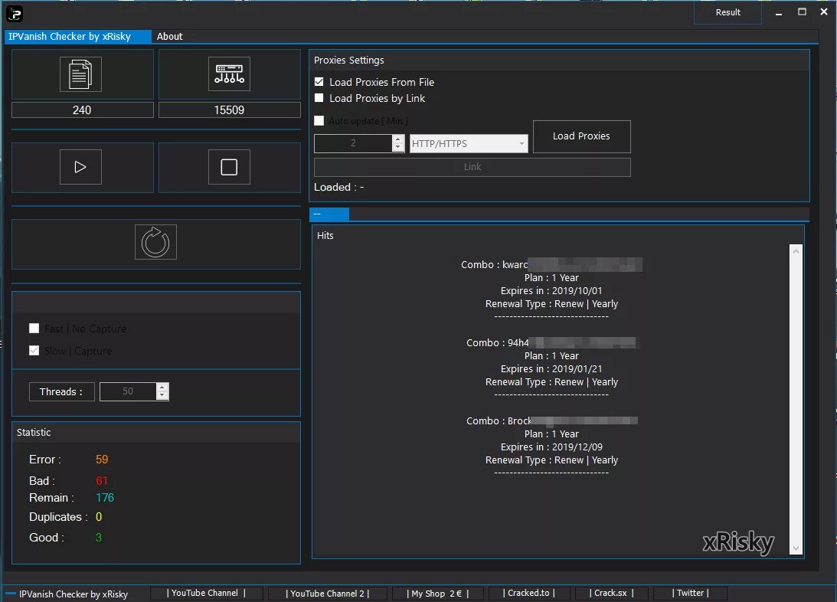Decrease thread count with down arrow

[x=162, y=395]
